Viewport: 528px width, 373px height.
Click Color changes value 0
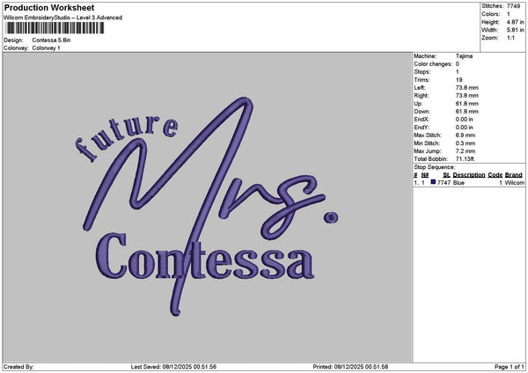tap(458, 64)
